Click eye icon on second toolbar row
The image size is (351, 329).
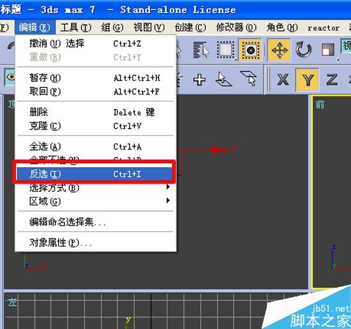click(10, 77)
